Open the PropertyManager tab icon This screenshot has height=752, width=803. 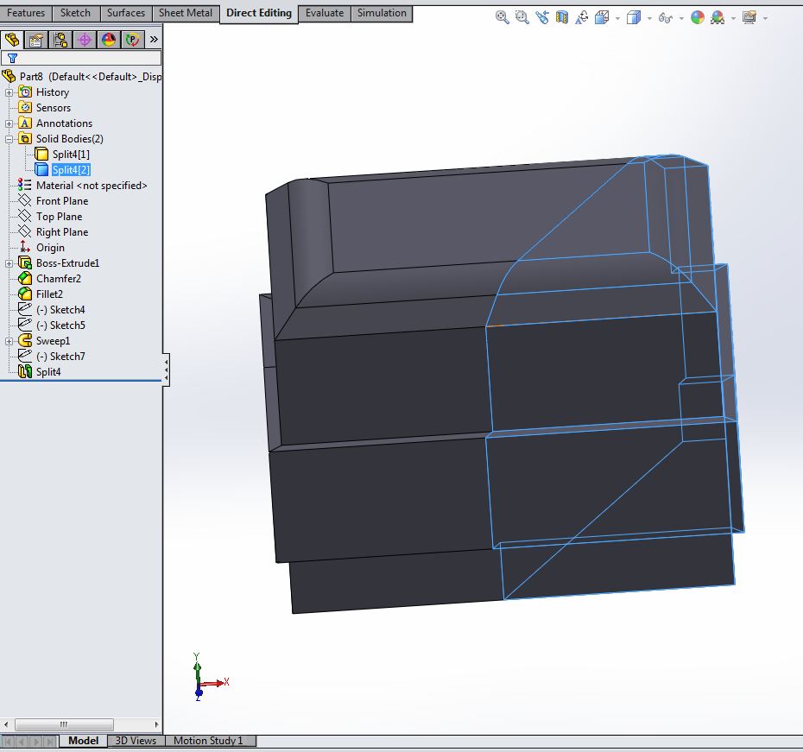click(x=36, y=40)
